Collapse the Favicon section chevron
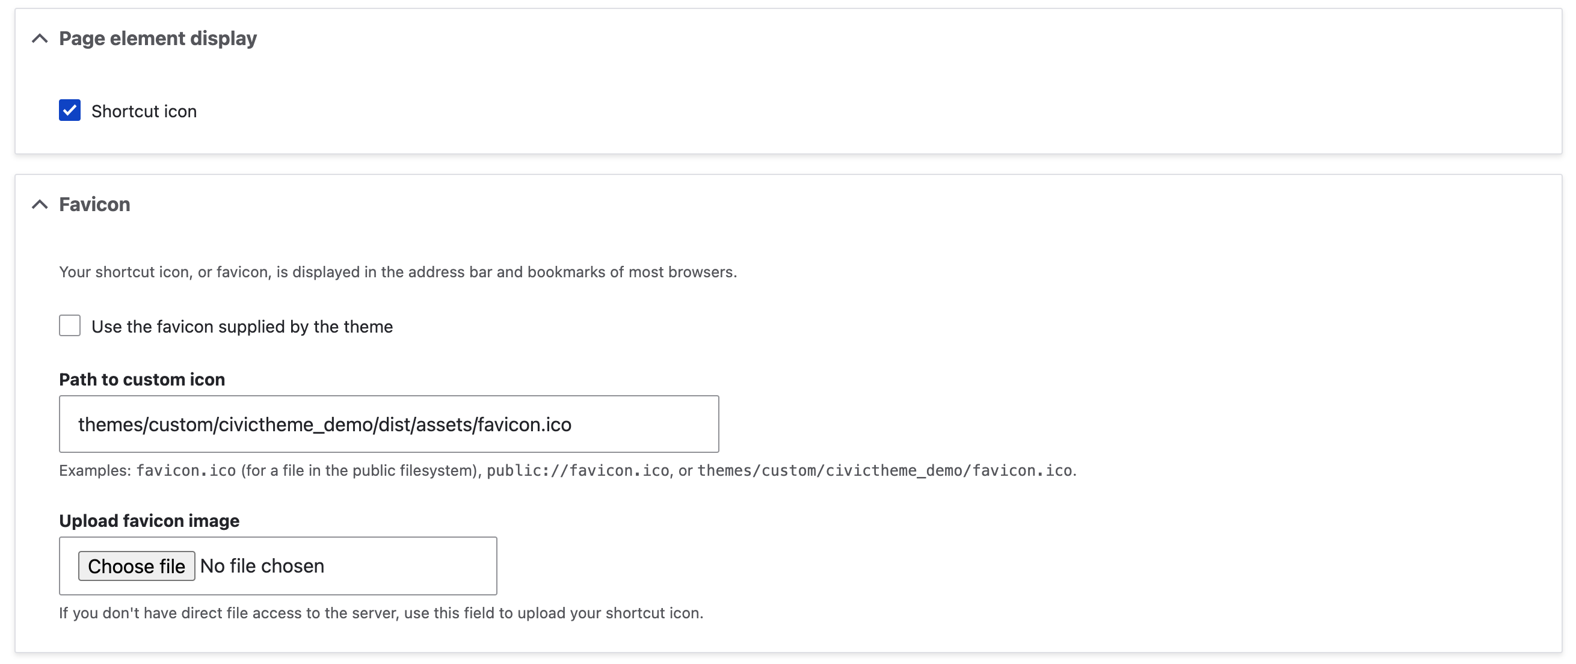 pyautogui.click(x=40, y=204)
